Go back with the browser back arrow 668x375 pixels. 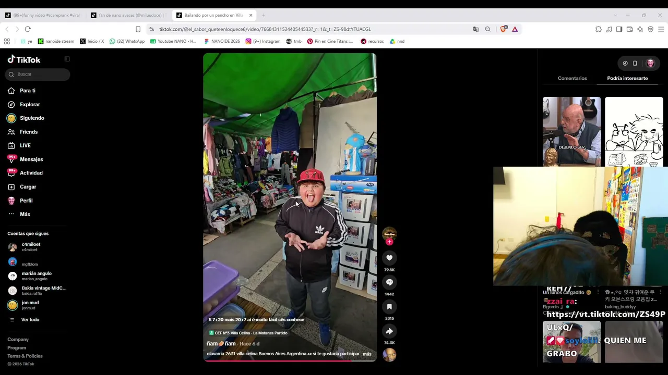click(7, 29)
